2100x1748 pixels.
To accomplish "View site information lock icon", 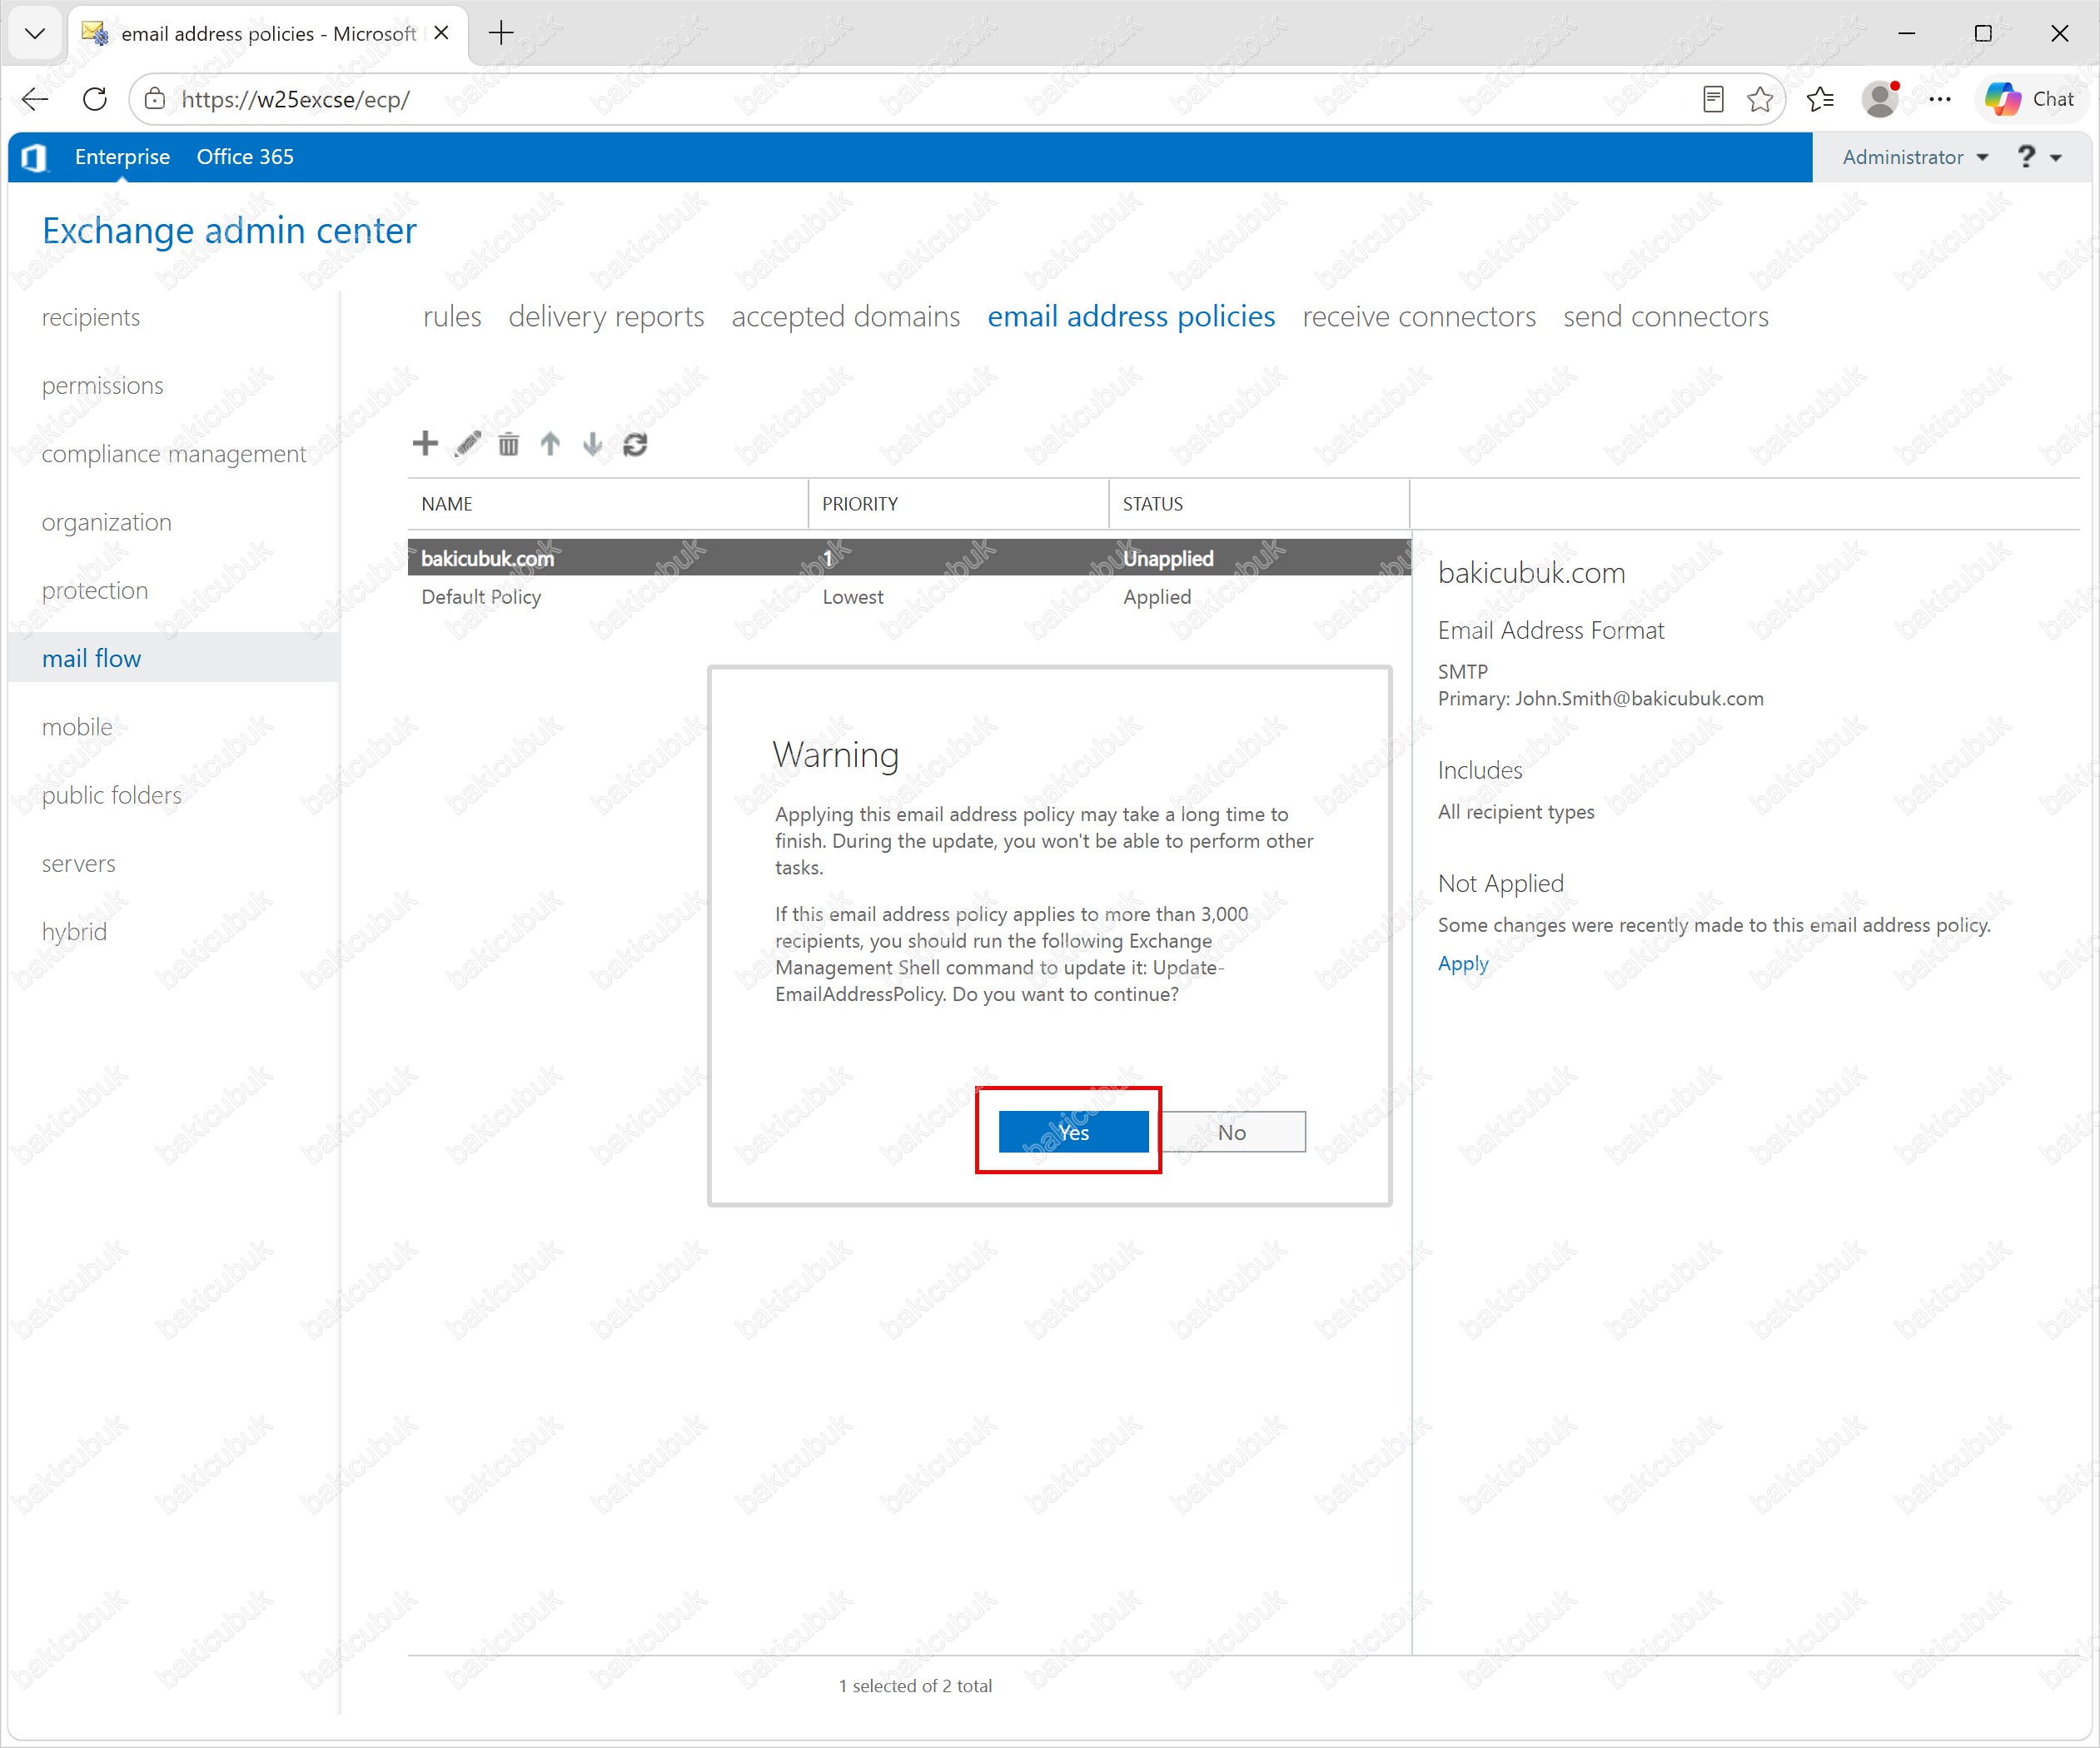I will pos(155,99).
